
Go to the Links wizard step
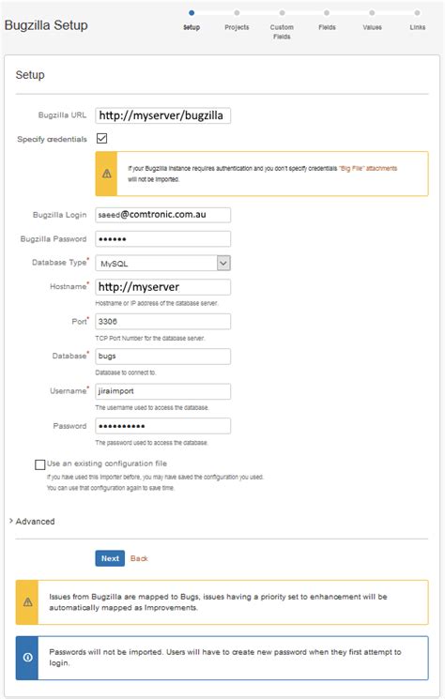click(x=418, y=27)
